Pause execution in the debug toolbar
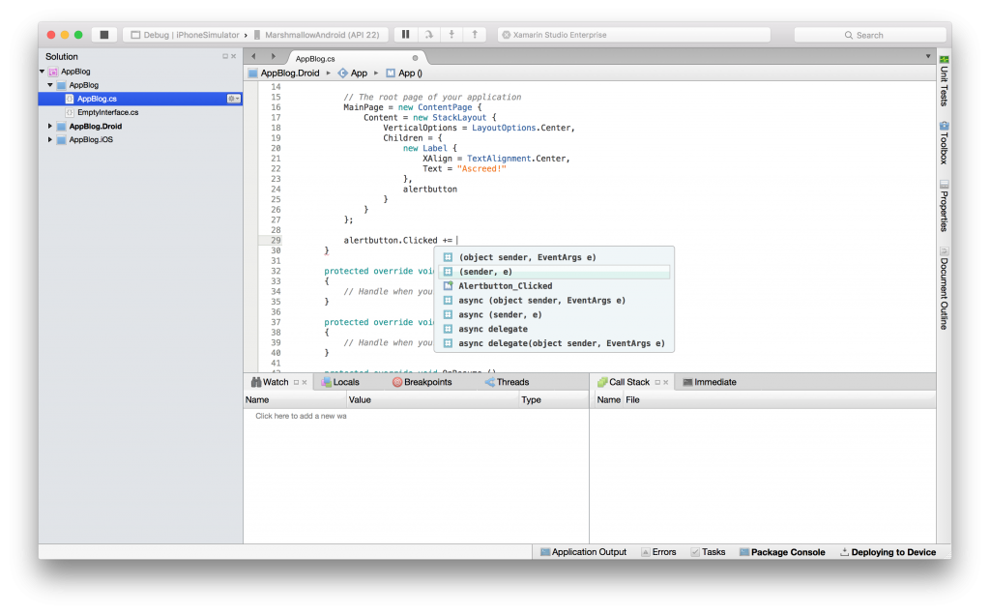Image resolution: width=990 pixels, height=614 pixels. [405, 35]
